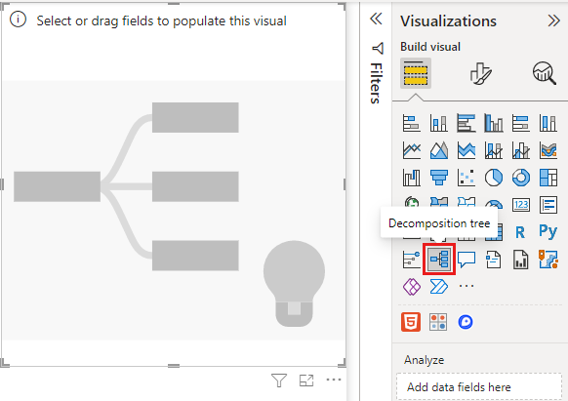
Task: Select the line chart visual
Action: pyautogui.click(x=412, y=150)
